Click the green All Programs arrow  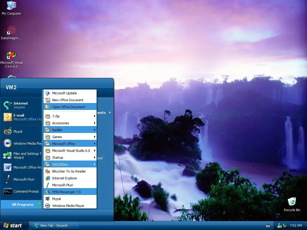pyautogui.click(x=39, y=204)
